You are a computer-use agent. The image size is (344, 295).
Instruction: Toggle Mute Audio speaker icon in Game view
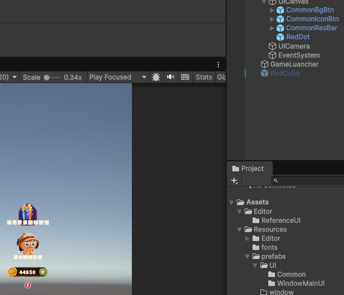[171, 77]
